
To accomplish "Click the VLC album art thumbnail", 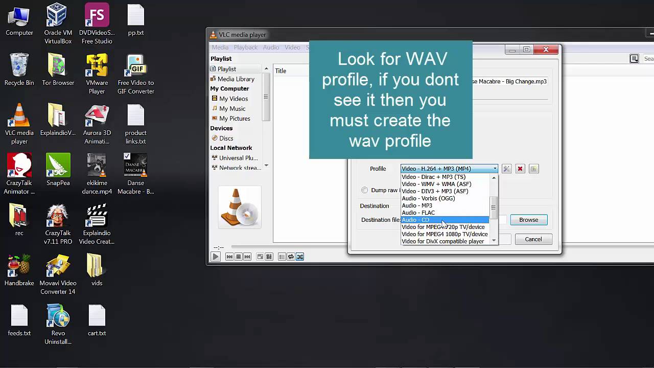I will [239, 207].
